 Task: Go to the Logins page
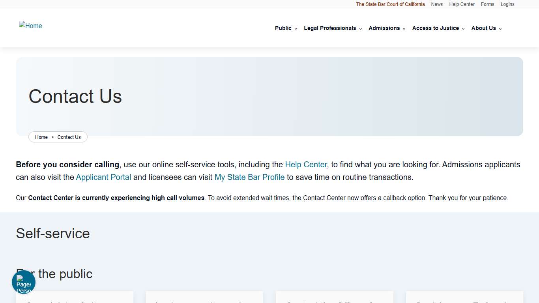pos(507,4)
